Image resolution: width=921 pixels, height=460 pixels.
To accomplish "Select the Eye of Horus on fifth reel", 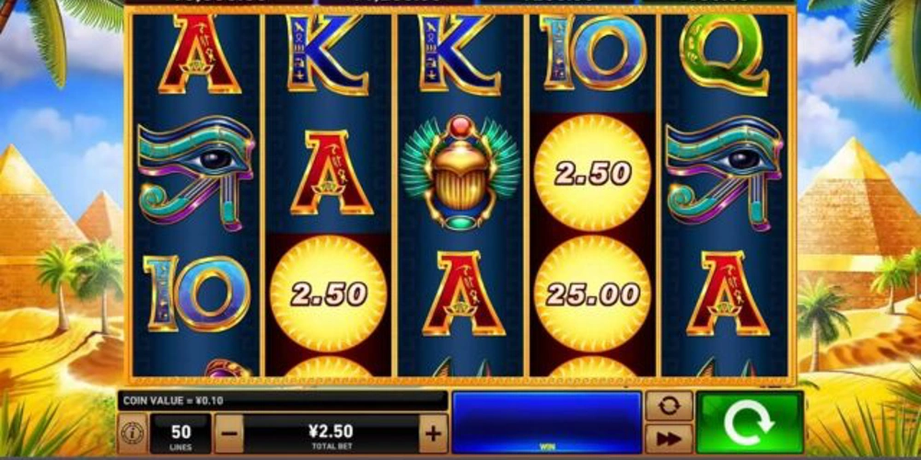I will click(x=724, y=173).
